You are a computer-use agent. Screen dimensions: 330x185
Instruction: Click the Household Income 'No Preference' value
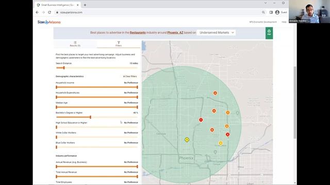[131, 83]
